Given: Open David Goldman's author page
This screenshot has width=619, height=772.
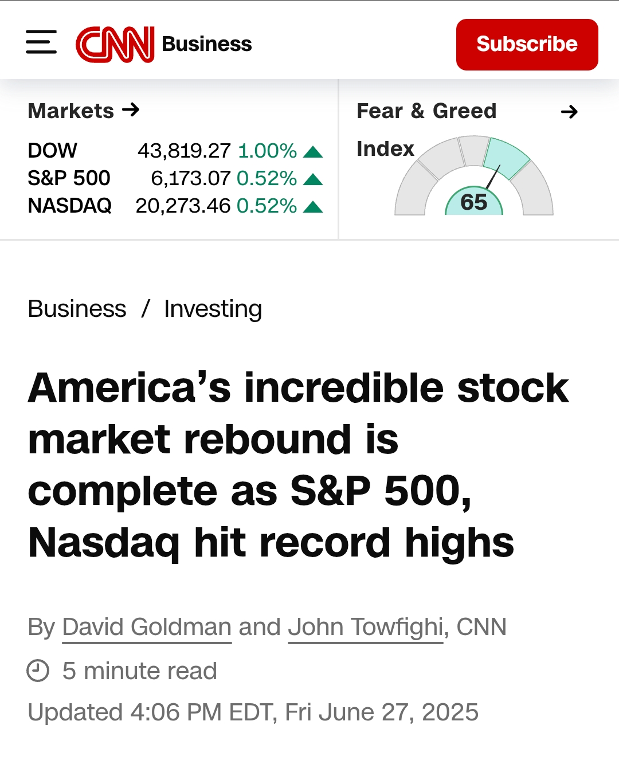Looking at the screenshot, I should click(x=147, y=627).
